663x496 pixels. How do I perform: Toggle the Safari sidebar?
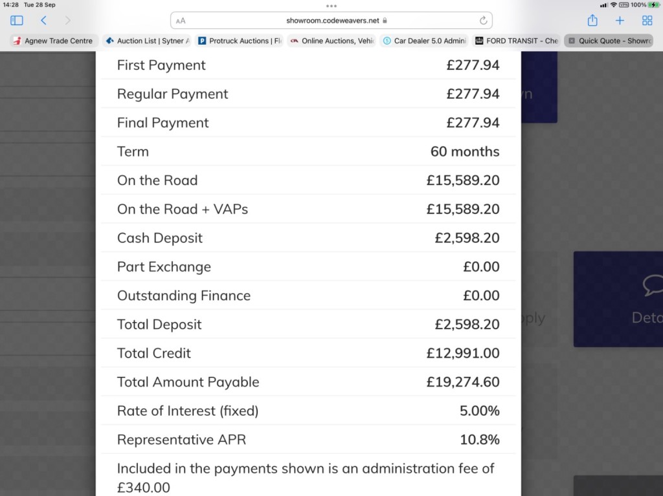point(17,21)
